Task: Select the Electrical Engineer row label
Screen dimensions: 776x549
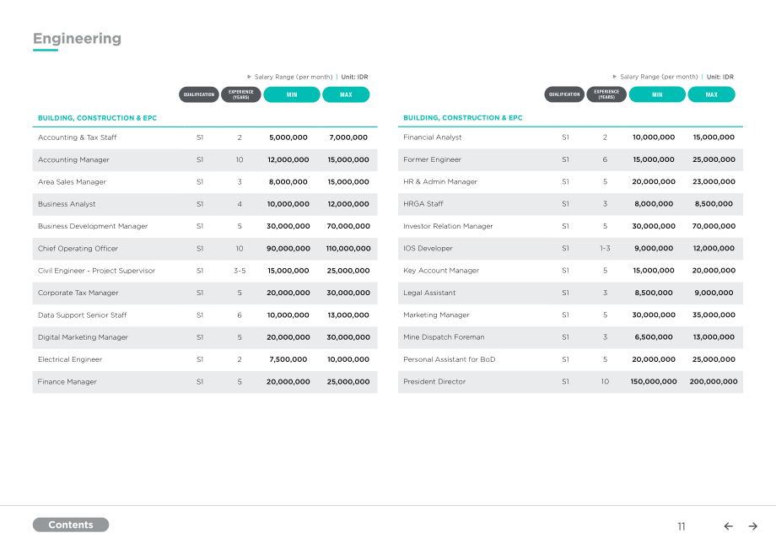Action: click(70, 359)
